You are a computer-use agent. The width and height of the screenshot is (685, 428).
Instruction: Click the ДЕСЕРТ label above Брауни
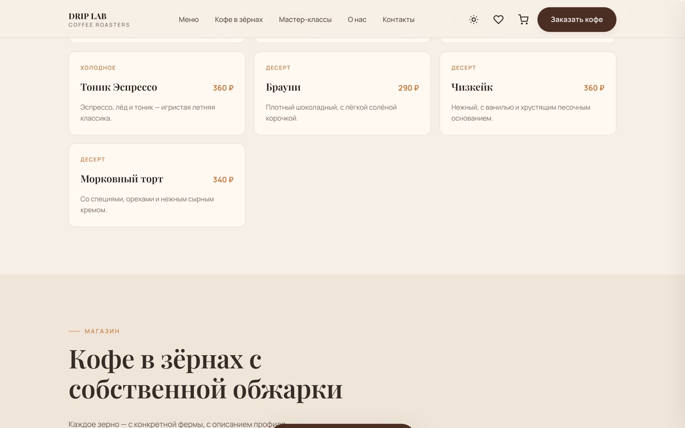coord(278,68)
